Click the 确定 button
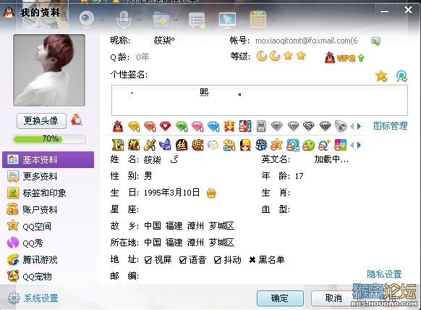 pos(280,298)
